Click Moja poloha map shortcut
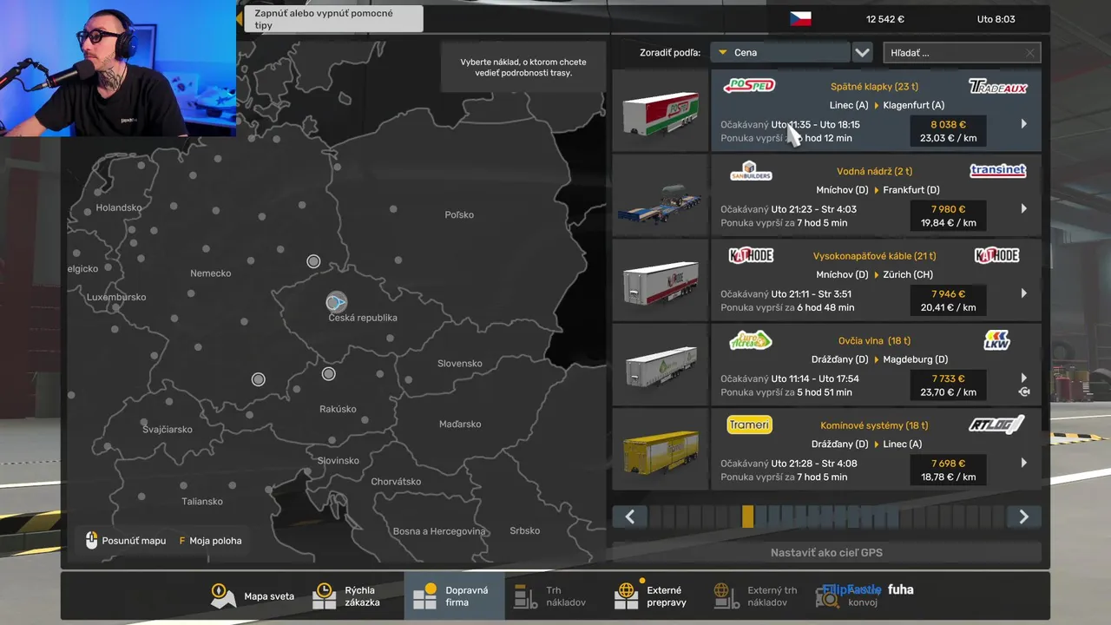1111x625 pixels. click(210, 541)
